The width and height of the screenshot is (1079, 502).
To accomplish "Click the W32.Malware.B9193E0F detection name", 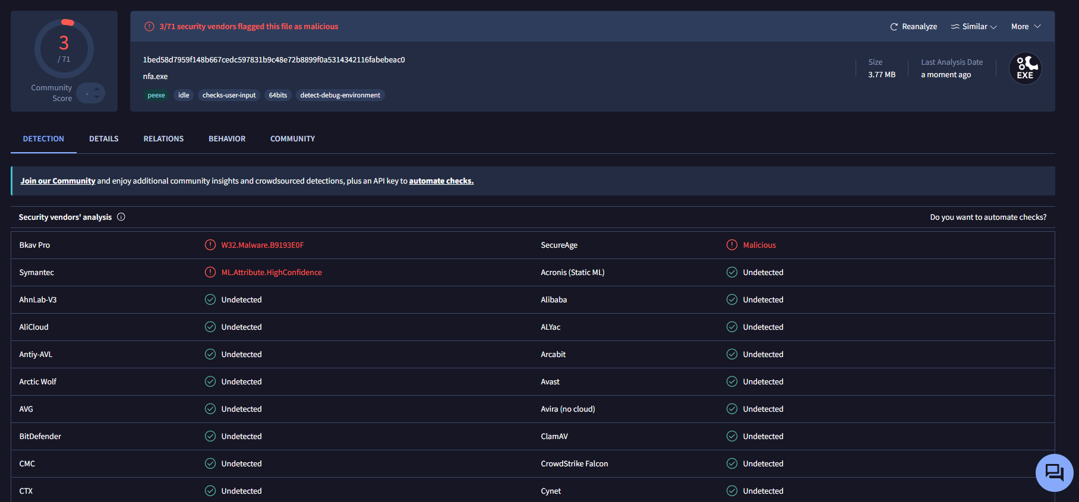I will (x=263, y=245).
